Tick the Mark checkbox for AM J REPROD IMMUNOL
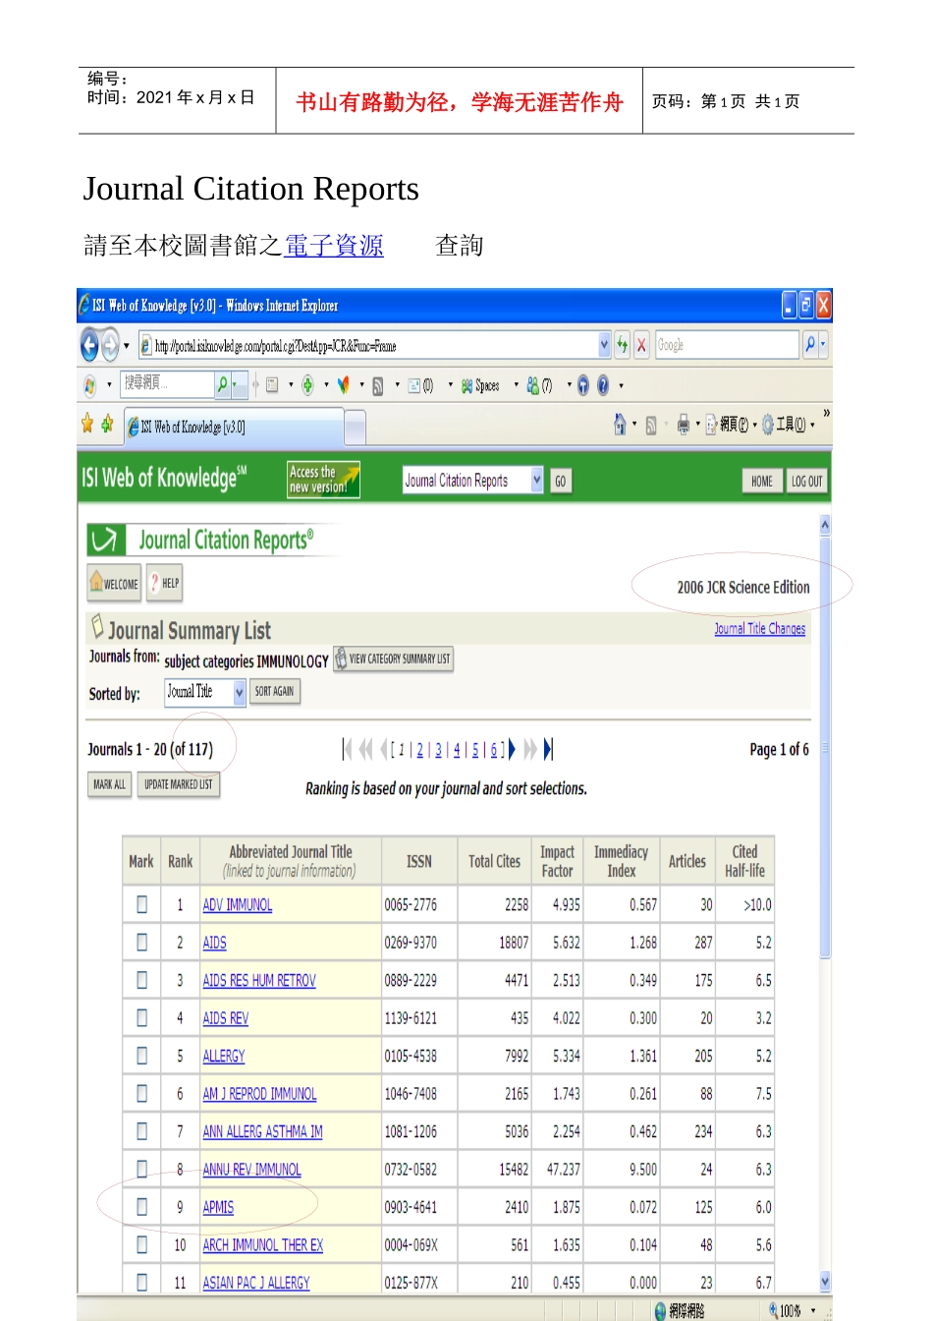 click(x=141, y=1093)
